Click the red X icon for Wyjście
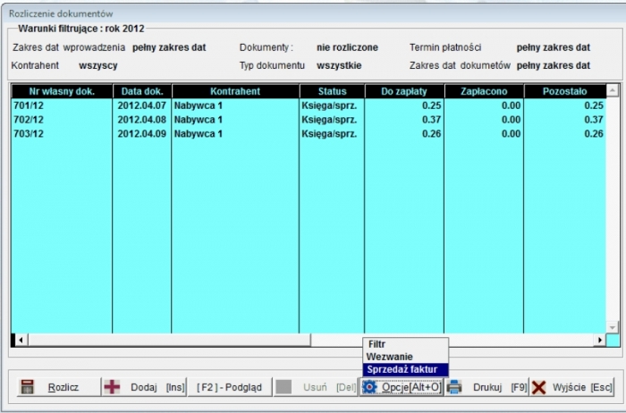The height and width of the screenshot is (413, 626). click(539, 387)
